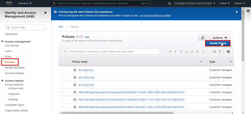Expand the second policy row plus icon
Viewport: 251px width, 114px height.
point(75,77)
